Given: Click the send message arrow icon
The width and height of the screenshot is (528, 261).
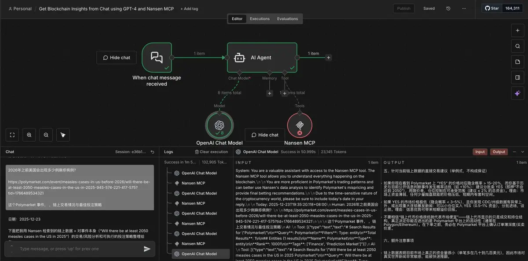Looking at the screenshot, I should point(147,249).
